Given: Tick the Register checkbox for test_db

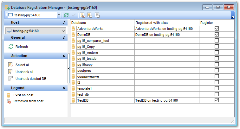Looking at the screenshot, I should pos(217,94).
